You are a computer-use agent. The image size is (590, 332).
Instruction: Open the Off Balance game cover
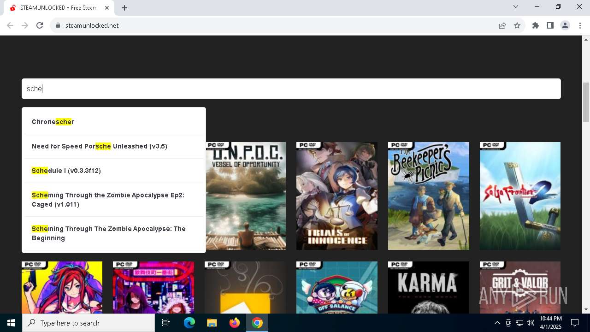(x=337, y=287)
